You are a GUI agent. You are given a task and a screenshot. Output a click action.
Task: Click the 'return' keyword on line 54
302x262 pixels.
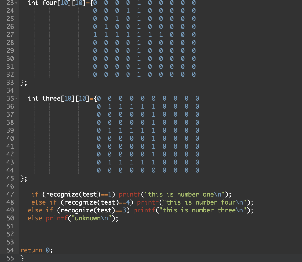pos(31,250)
